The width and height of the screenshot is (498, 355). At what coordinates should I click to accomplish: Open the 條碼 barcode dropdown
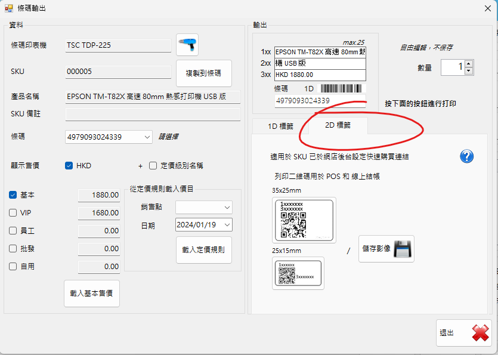point(147,137)
